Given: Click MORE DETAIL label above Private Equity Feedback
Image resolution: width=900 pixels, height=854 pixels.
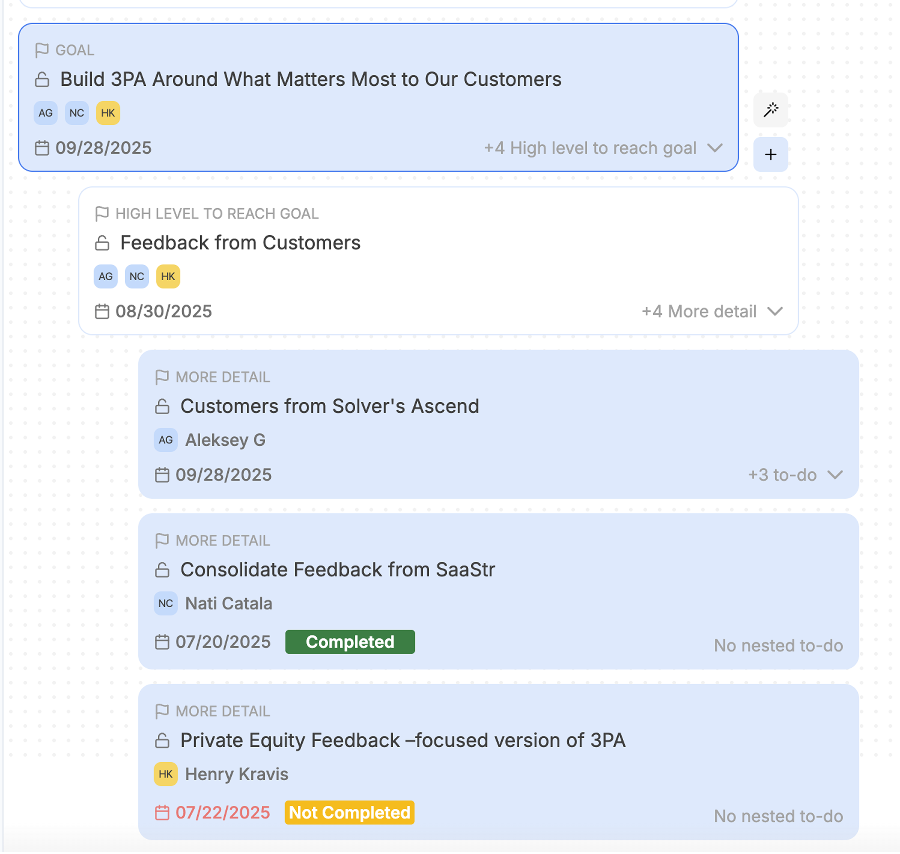Looking at the screenshot, I should click(223, 711).
